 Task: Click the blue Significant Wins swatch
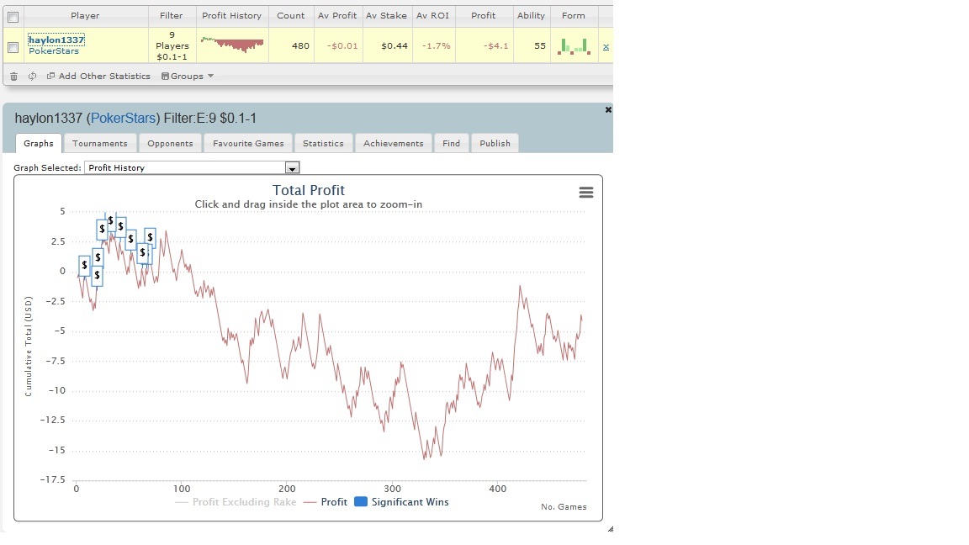coord(361,502)
